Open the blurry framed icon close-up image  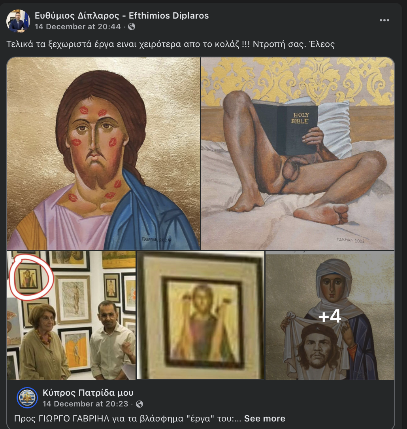point(200,315)
